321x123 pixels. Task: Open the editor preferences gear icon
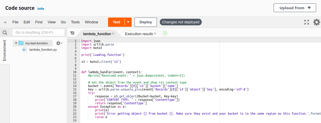click(316, 22)
